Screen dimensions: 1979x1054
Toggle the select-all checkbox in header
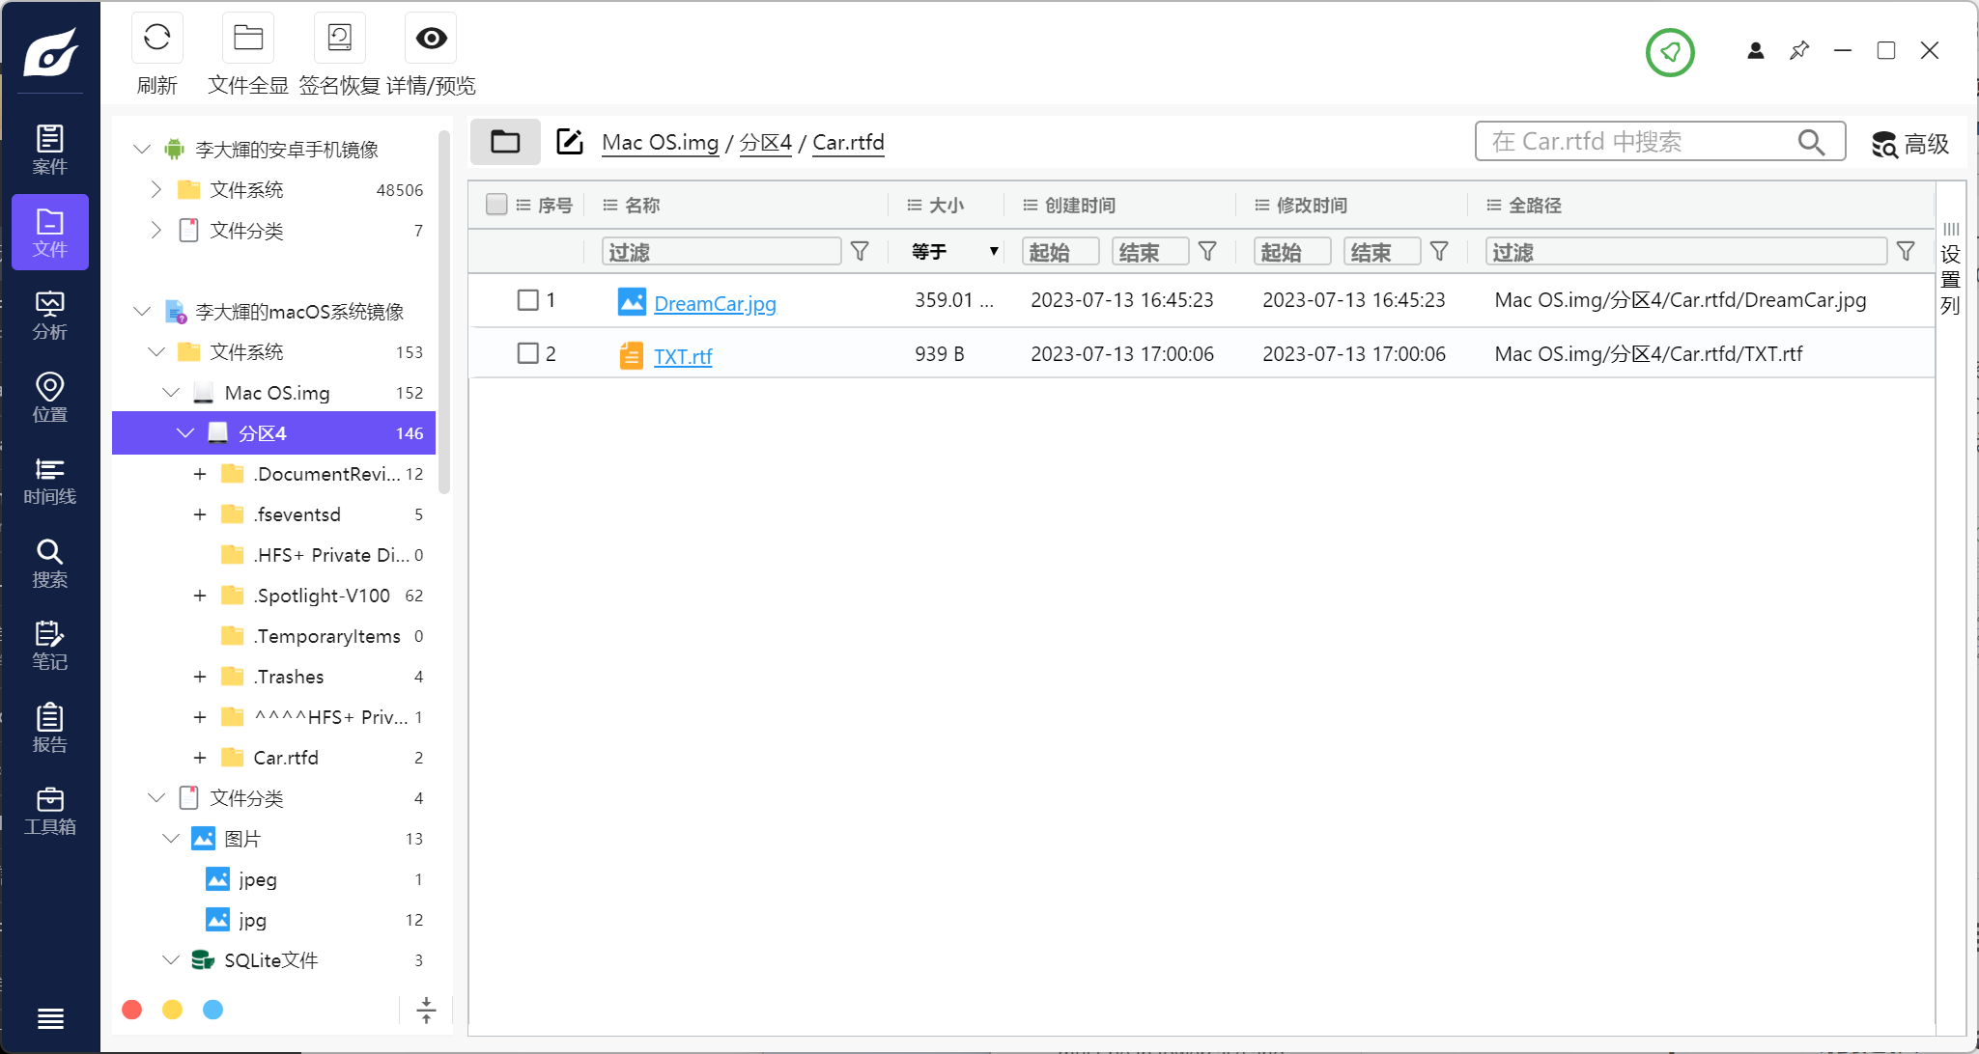tap(496, 205)
